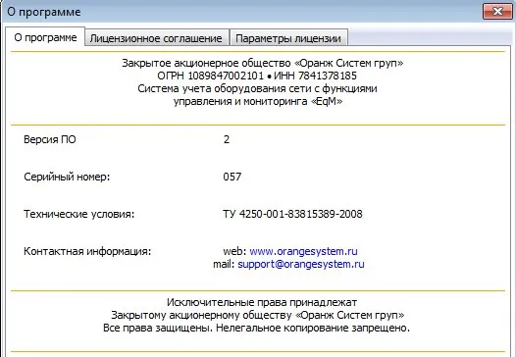This screenshot has width=516, height=357.
Task: Open the Параметры лицензии tab
Action: (288, 38)
